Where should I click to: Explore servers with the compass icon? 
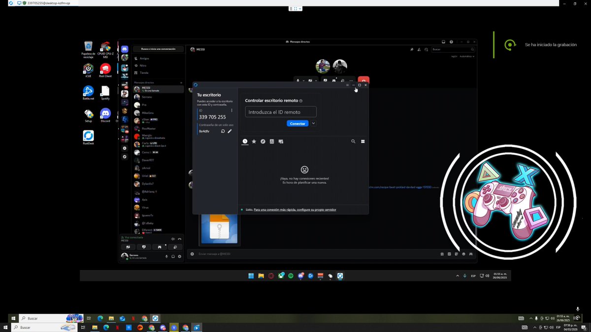pos(125,157)
